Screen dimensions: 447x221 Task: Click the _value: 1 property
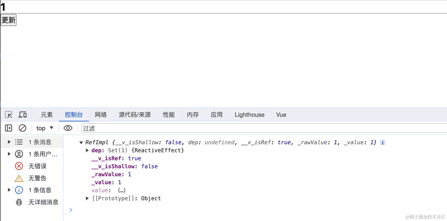[106, 182]
